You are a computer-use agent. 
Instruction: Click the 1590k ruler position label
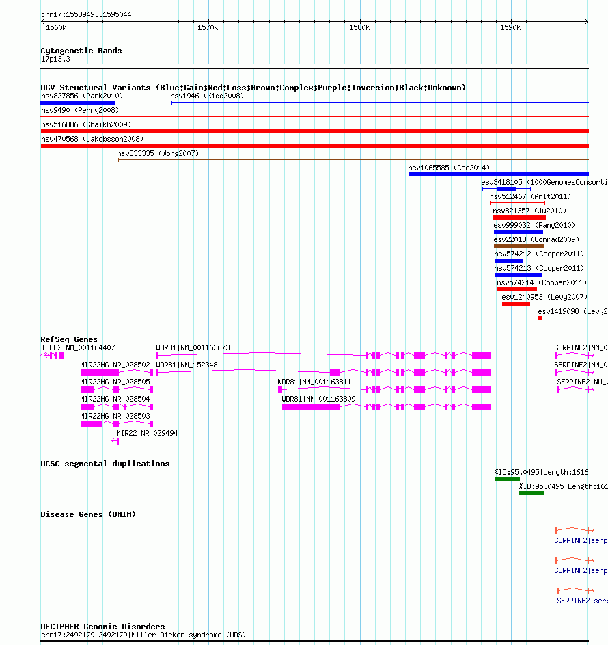pos(510,27)
